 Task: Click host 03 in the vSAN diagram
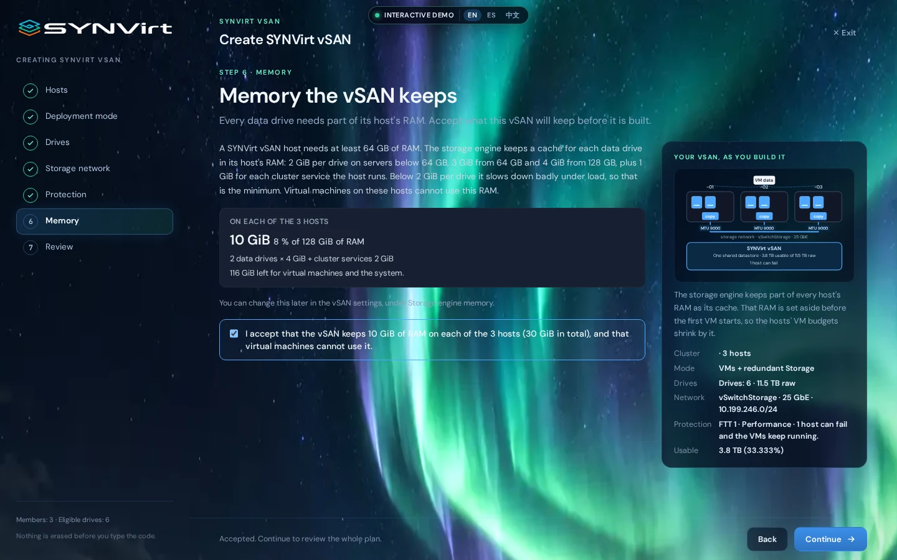tap(819, 207)
